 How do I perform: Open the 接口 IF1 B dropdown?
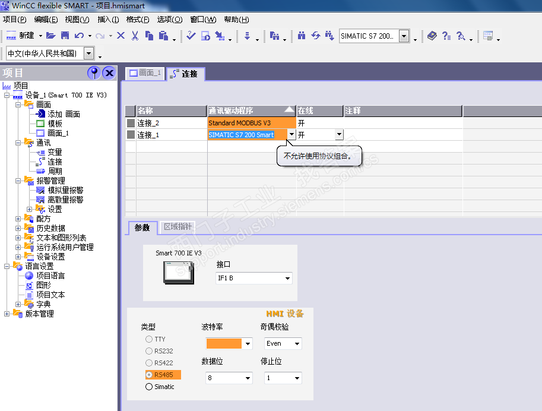[x=287, y=278]
